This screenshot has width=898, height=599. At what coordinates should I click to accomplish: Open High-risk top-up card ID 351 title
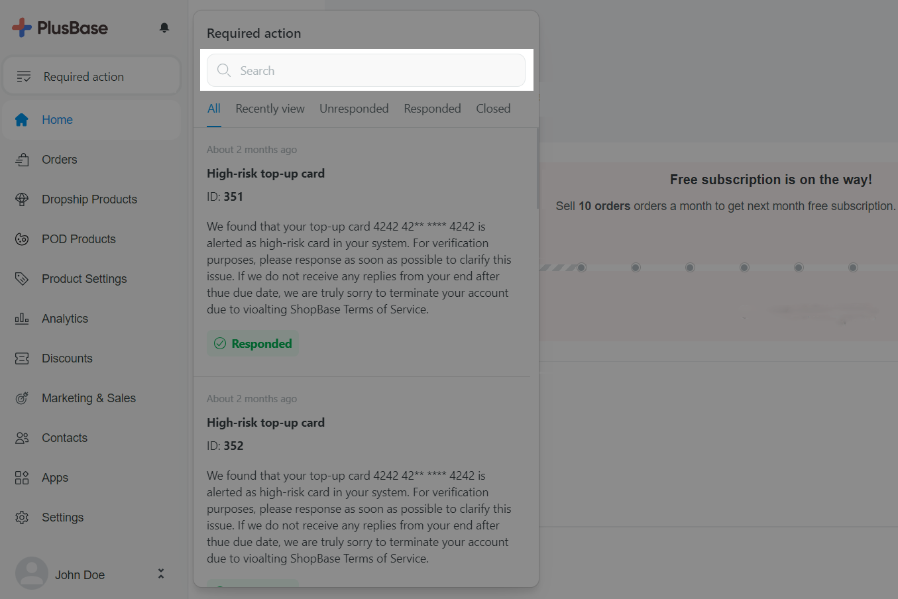point(266,174)
